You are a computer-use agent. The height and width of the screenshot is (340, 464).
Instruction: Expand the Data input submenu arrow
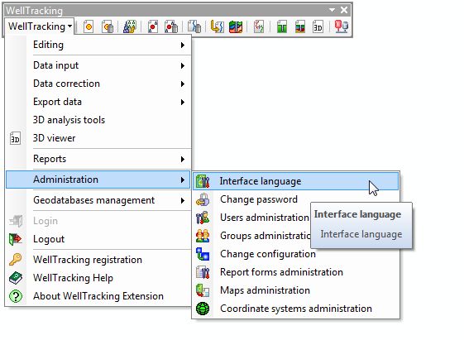pyautogui.click(x=183, y=65)
